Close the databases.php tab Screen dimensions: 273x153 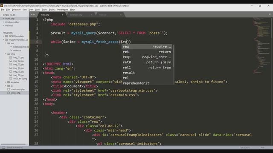pos(92,15)
